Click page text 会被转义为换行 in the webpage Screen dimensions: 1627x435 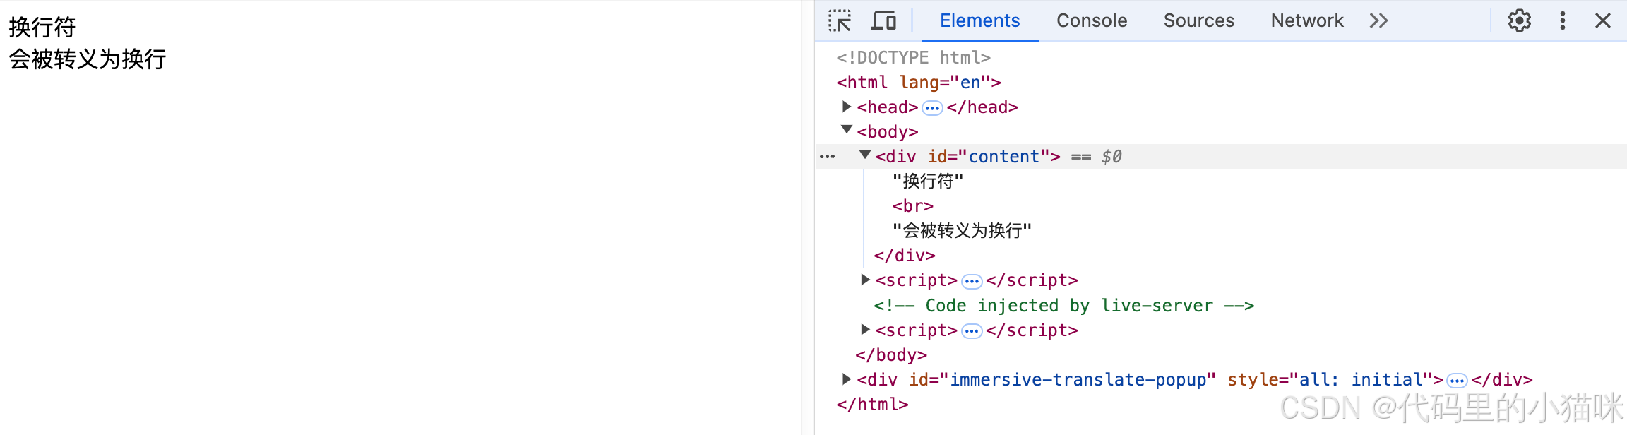coord(88,59)
